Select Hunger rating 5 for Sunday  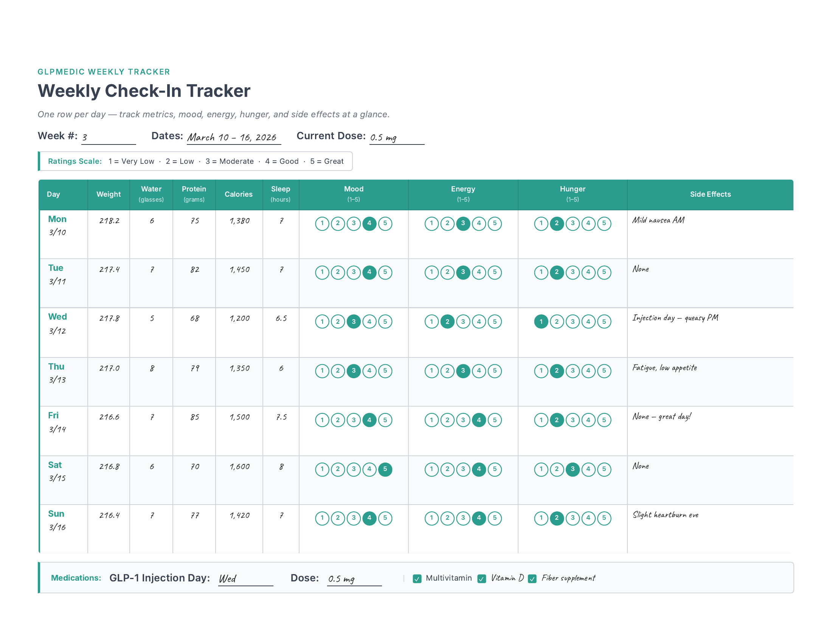tap(604, 518)
